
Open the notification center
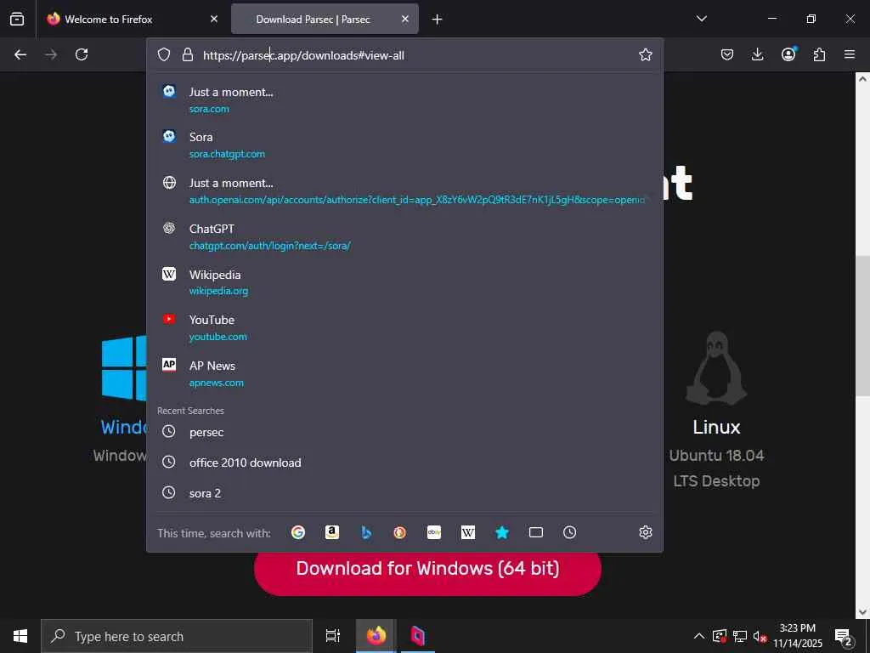843,636
